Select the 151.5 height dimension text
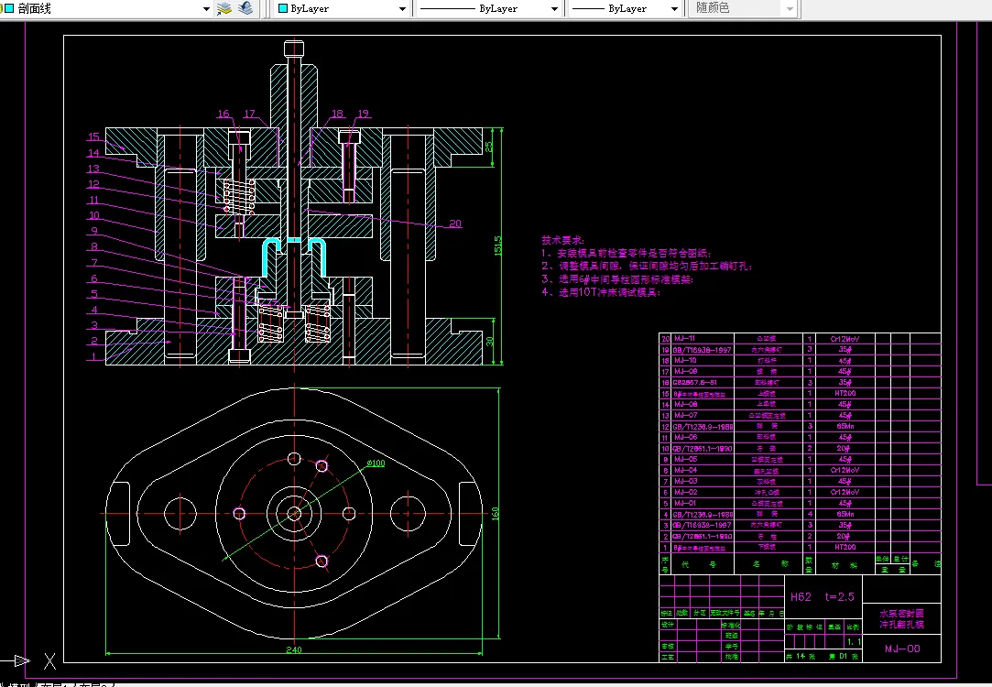This screenshot has width=992, height=687. pos(498,245)
